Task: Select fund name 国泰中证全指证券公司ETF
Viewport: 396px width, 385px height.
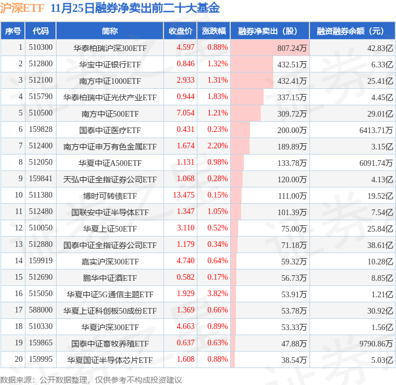Action: [x=110, y=245]
